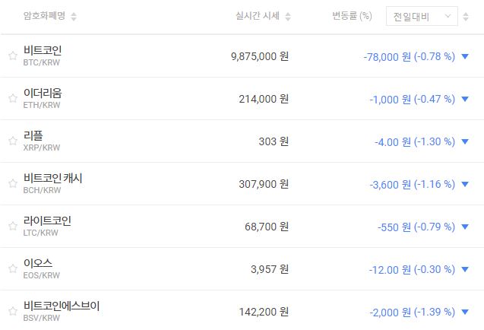Open the 이더리움 coin name link

(x=43, y=93)
